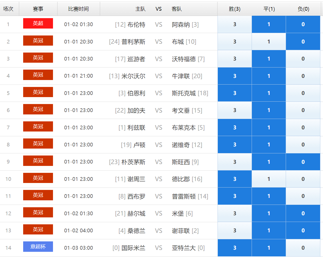Deselect win (3) for 谢周三 vs 德比郡
323x259 pixels.
pos(235,179)
